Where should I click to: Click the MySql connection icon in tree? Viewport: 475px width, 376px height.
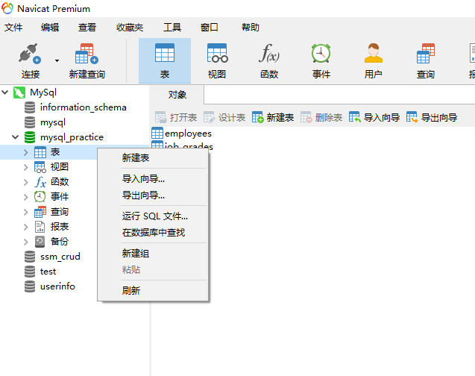19,93
